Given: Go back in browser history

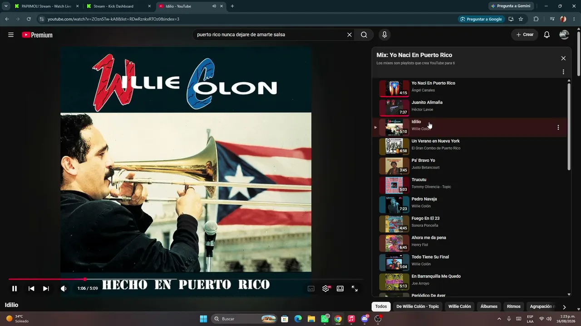Looking at the screenshot, I should (x=7, y=19).
